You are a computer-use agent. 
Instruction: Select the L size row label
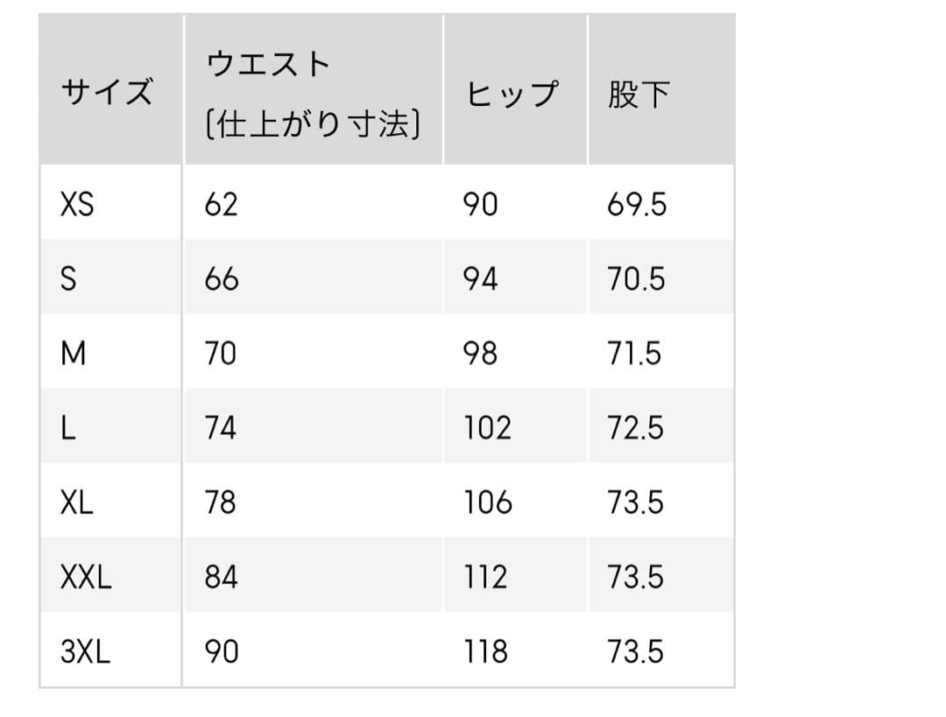tap(67, 428)
